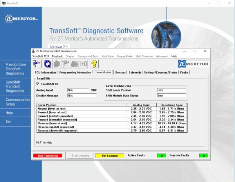Click the 2.25 - 2.31 VDC cell
235x182 pixels.
coord(141,109)
